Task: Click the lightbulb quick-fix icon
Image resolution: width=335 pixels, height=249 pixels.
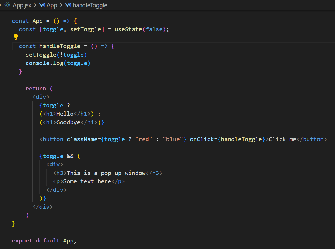Action: tap(16, 37)
